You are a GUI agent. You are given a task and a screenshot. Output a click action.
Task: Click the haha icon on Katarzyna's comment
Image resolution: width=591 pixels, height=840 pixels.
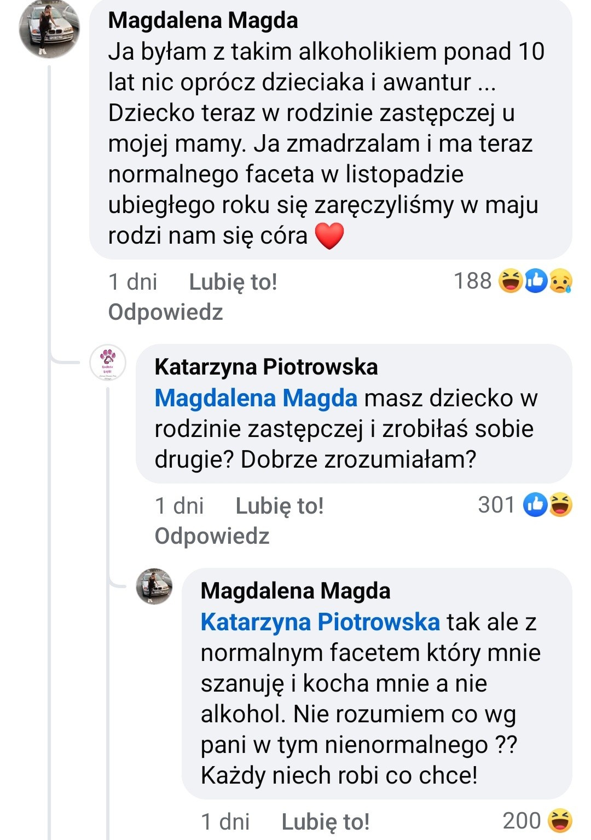click(x=560, y=505)
